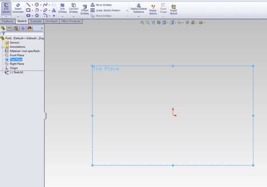Open the FeatureManager design tree tab
This screenshot has height=187, width=267.
(x=3, y=28)
